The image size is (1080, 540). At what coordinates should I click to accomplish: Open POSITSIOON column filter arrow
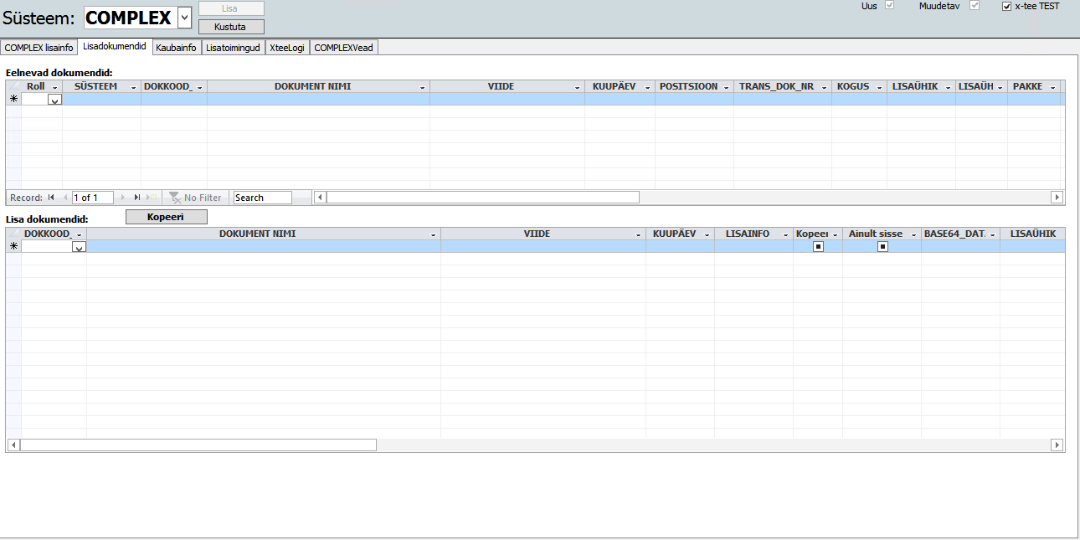(727, 87)
